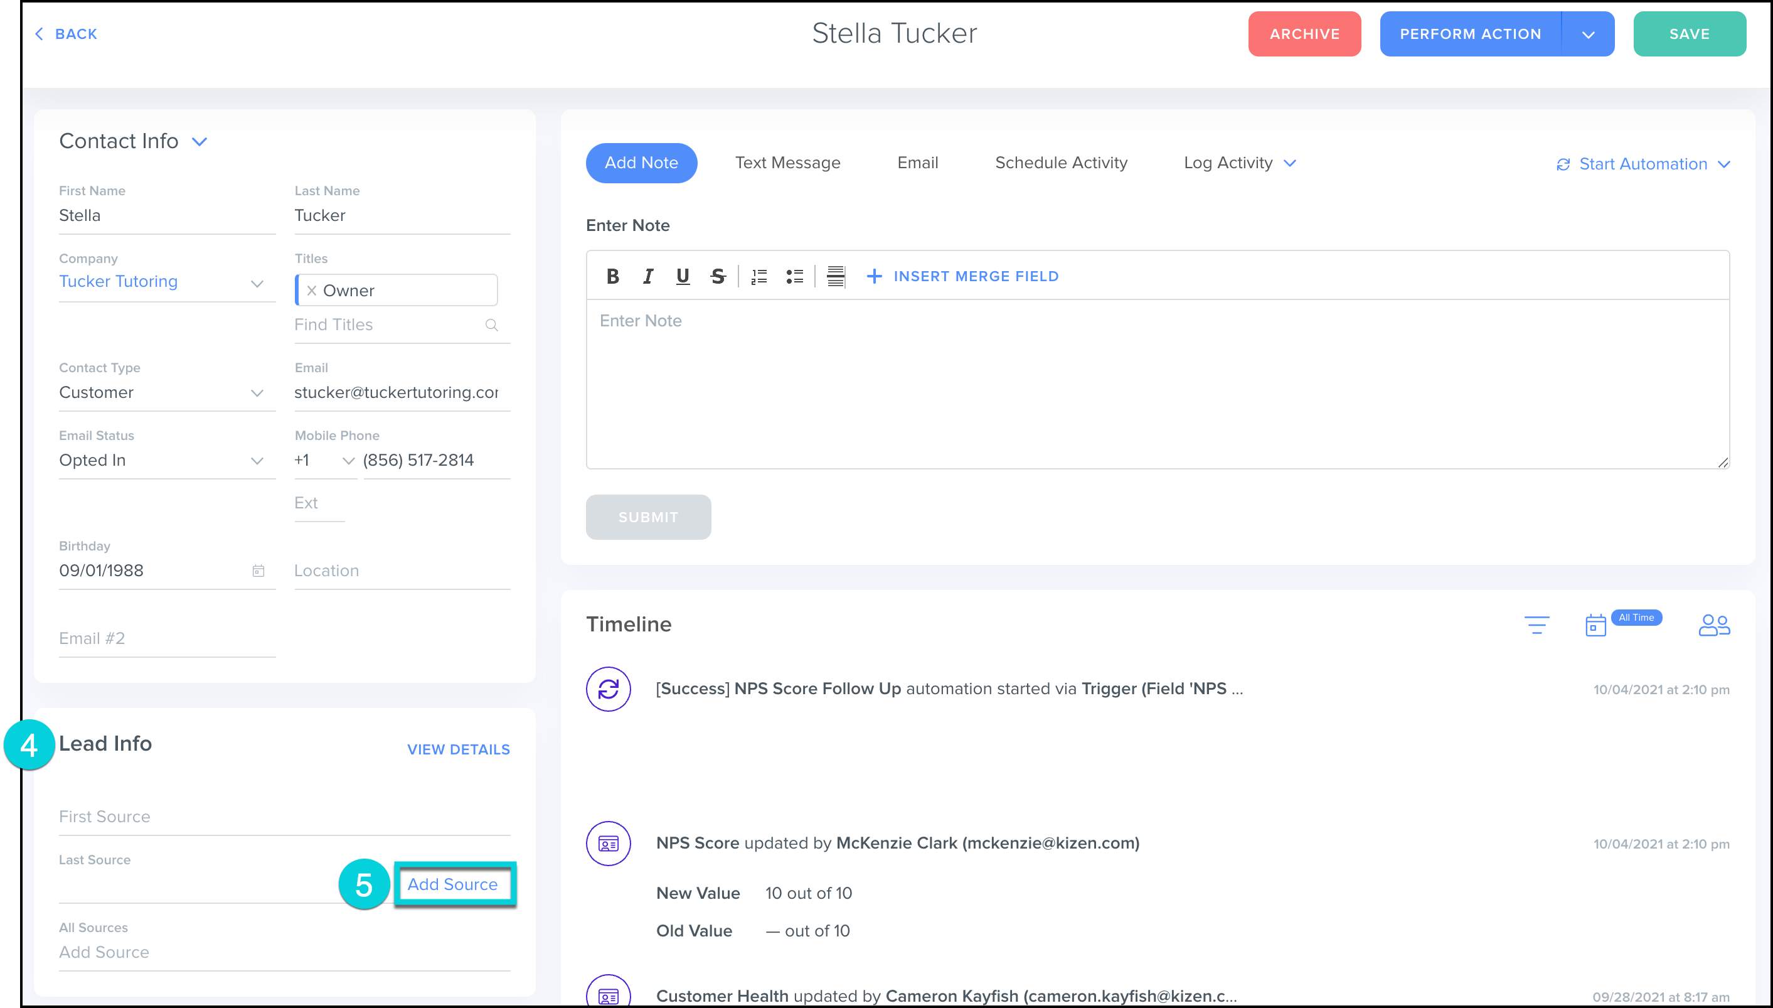The width and height of the screenshot is (1773, 1008).
Task: Click the Enter Note text area
Action: pos(1156,384)
